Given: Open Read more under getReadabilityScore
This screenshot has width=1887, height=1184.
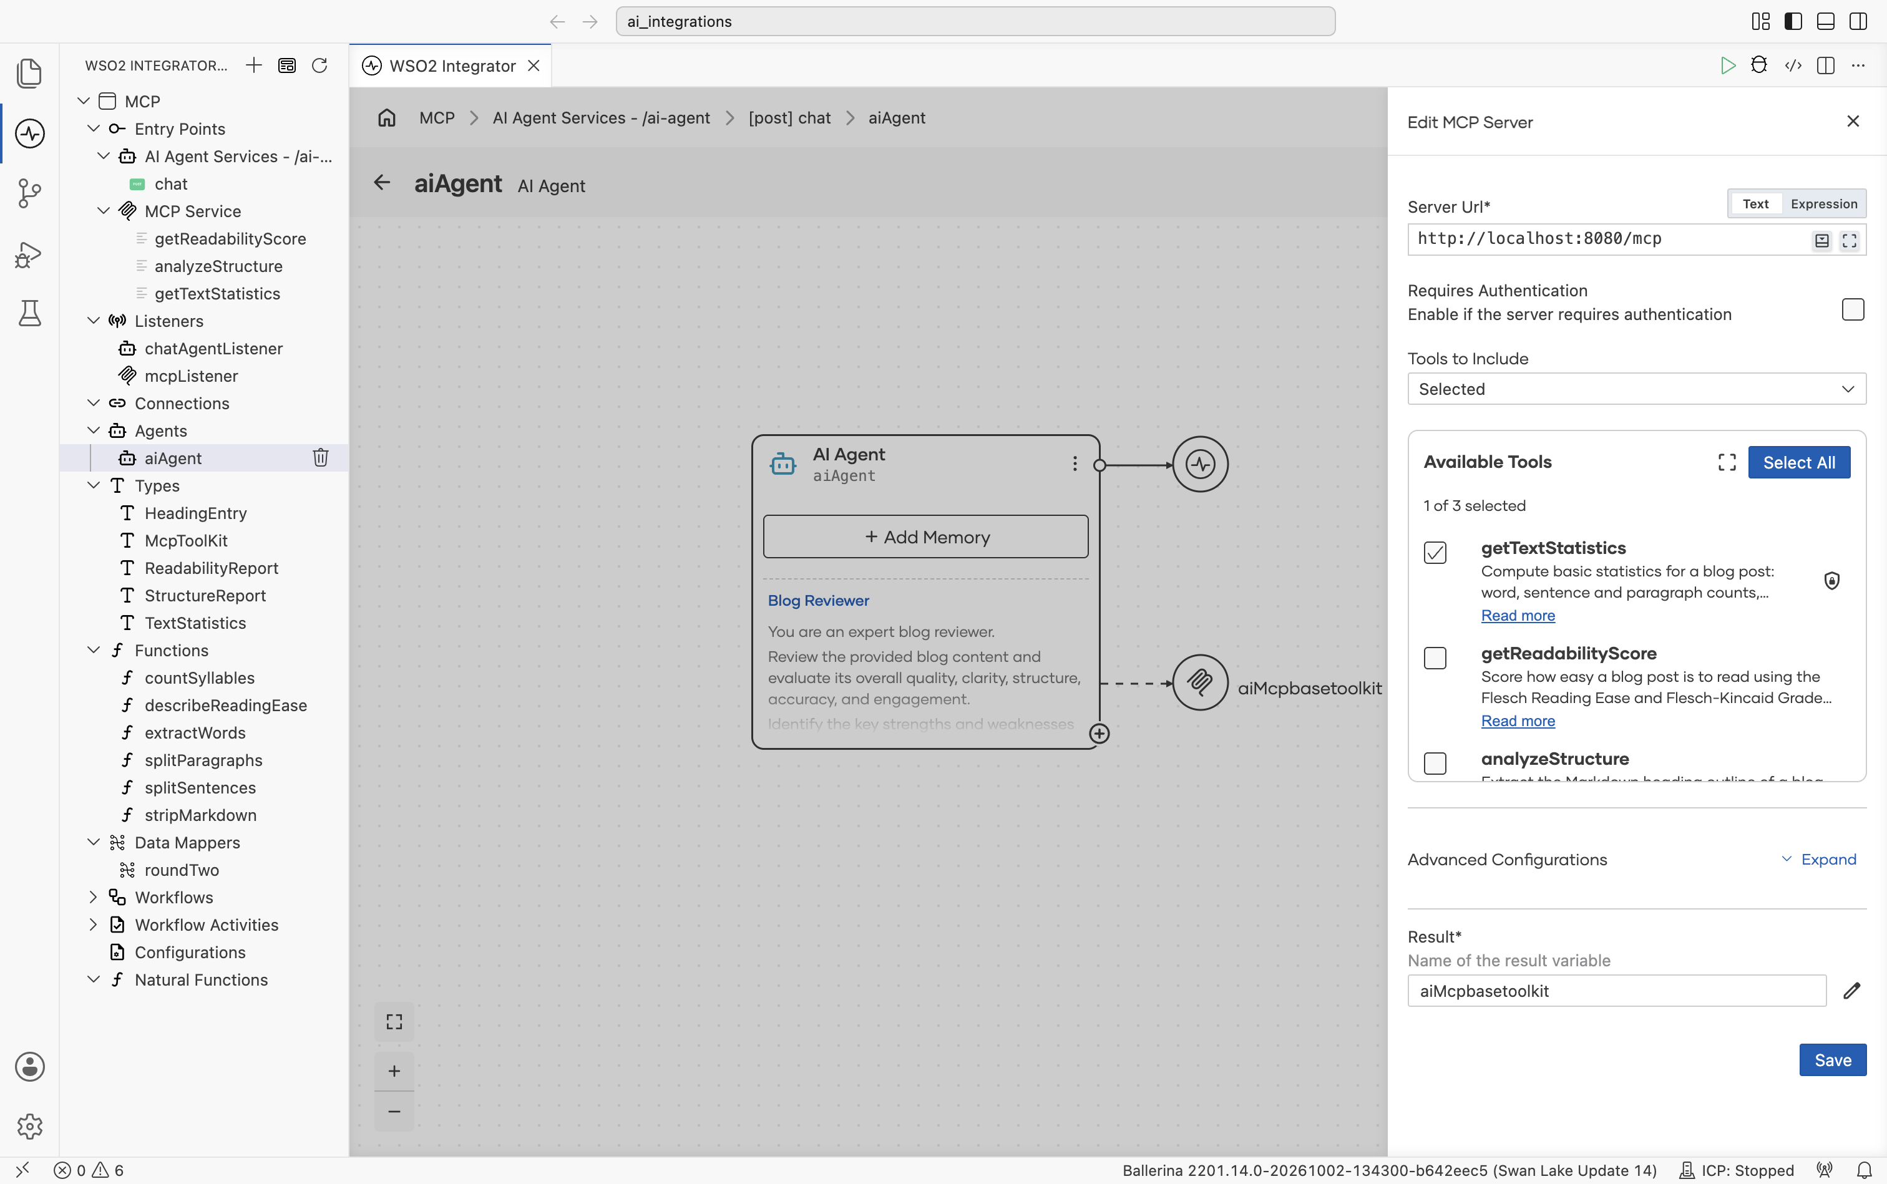Looking at the screenshot, I should pyautogui.click(x=1518, y=721).
